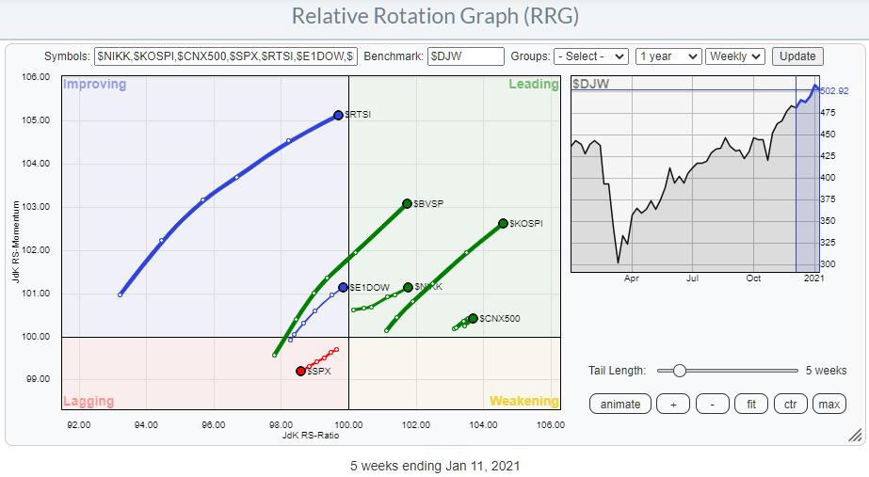Click the $KOSPI endpoint marker
869x477 pixels.
[x=503, y=224]
